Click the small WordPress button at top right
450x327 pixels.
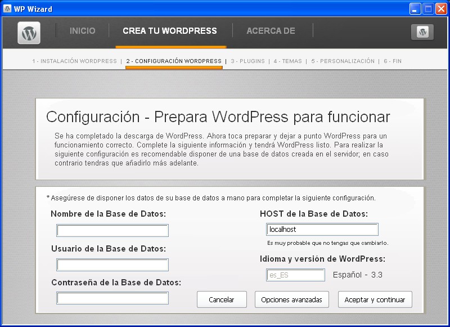point(422,32)
